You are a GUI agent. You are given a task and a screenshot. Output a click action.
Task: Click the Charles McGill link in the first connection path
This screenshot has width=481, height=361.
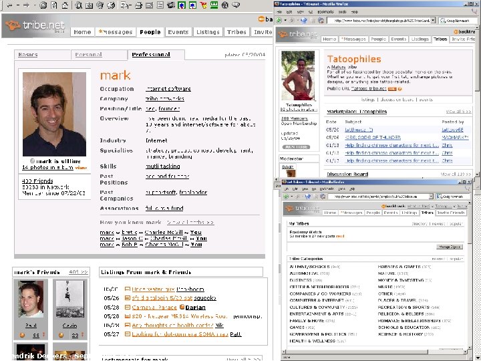tap(164, 232)
